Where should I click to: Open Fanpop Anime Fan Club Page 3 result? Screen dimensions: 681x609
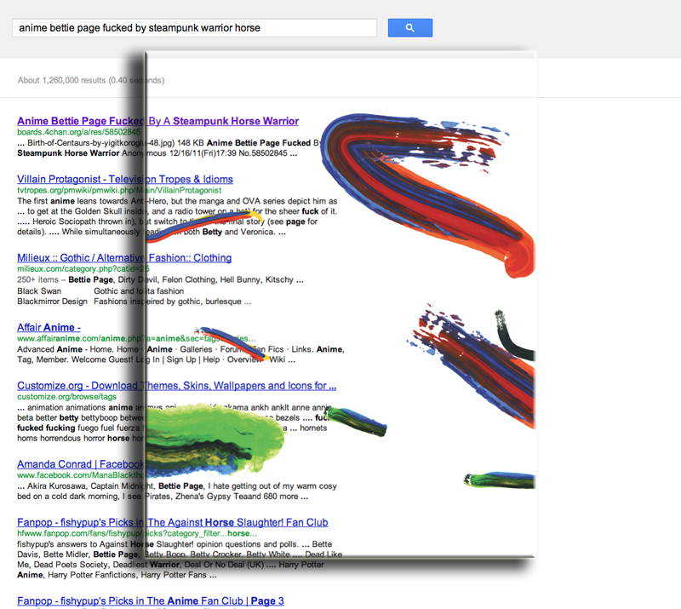point(150,600)
